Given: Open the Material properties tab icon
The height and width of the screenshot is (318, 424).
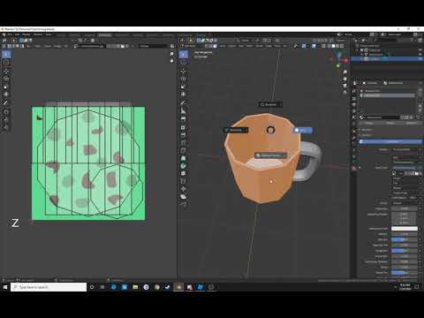Looking at the screenshot, I should pos(354,168).
